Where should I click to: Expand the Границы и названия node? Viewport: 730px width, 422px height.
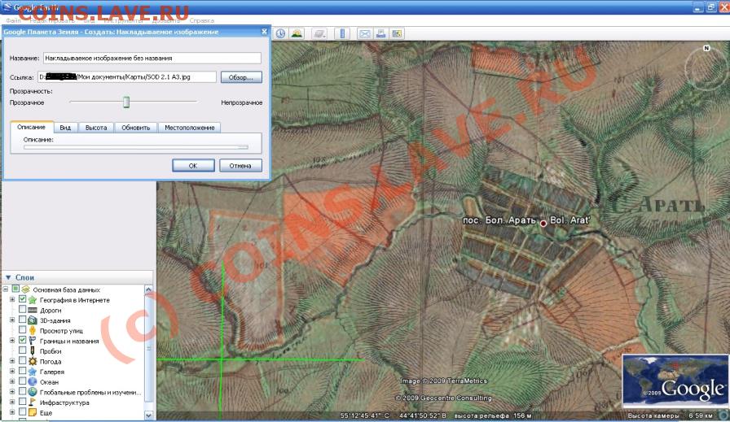click(x=12, y=341)
